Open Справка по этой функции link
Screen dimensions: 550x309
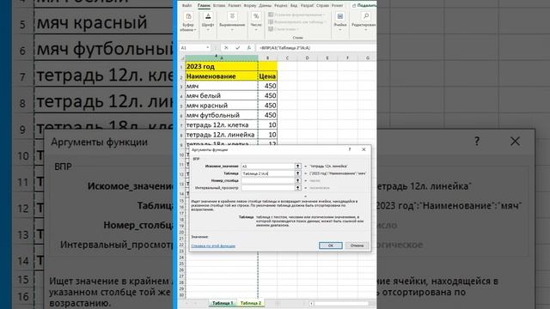tap(213, 246)
